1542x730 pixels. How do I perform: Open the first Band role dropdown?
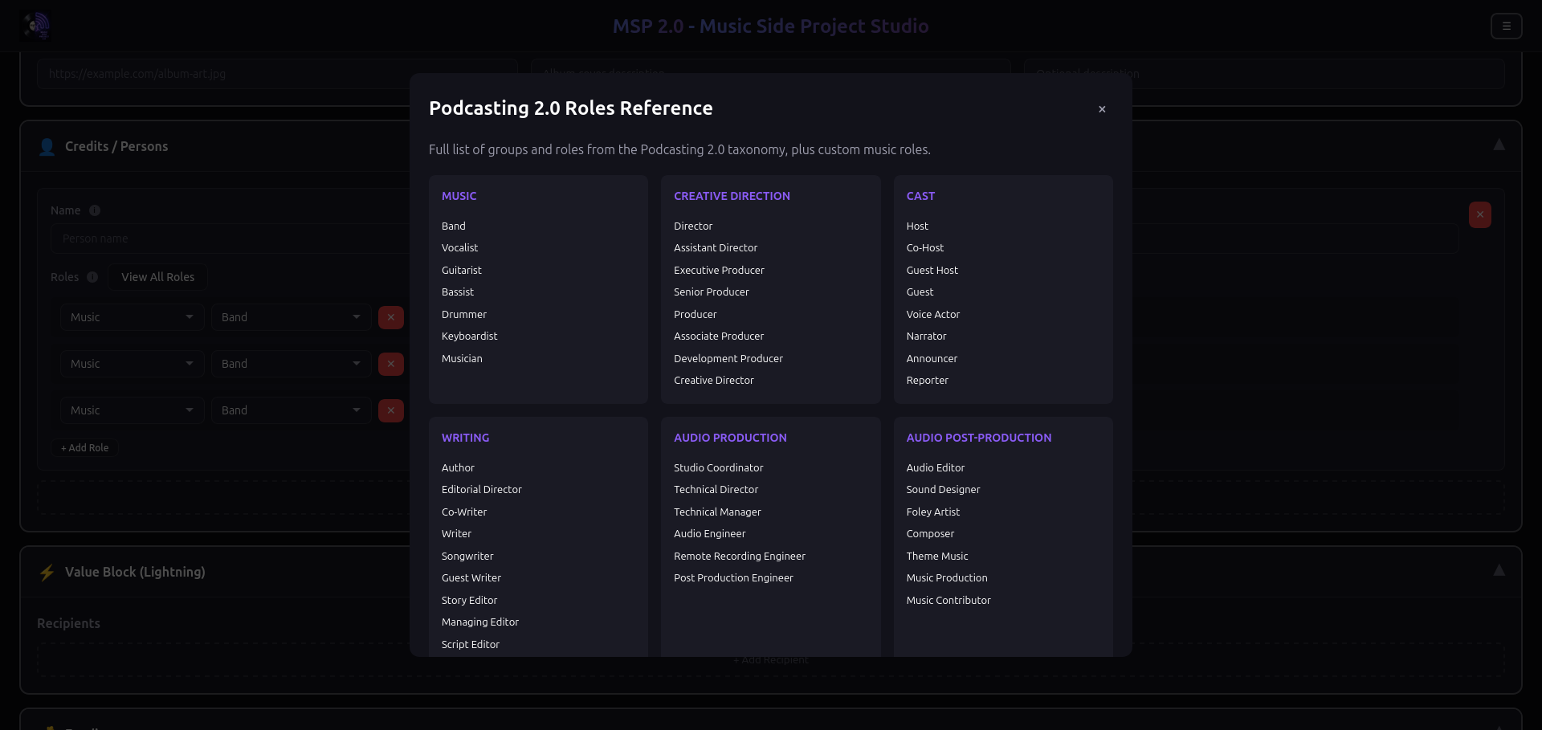click(x=291, y=317)
